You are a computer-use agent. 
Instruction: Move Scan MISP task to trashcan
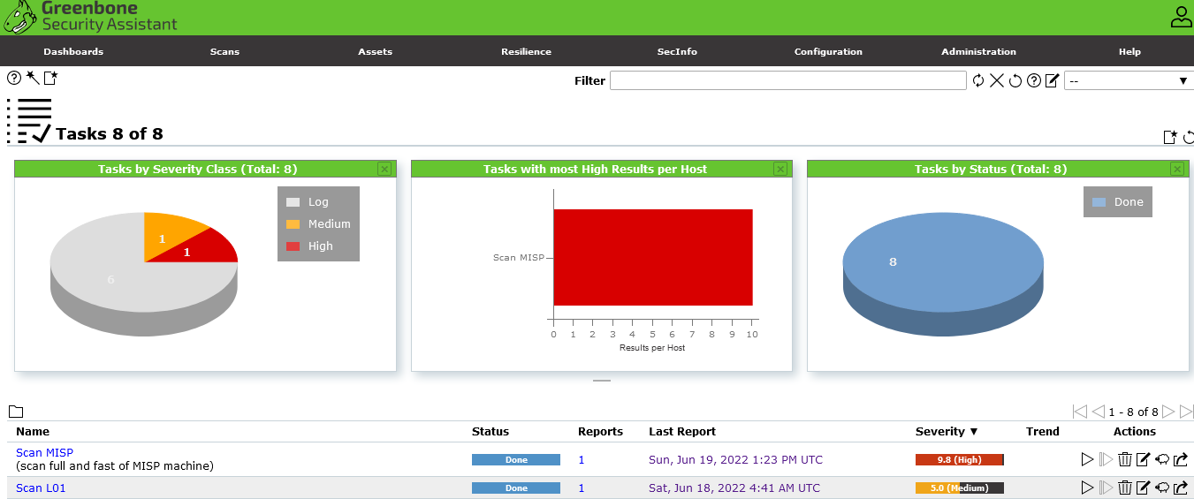pyautogui.click(x=1124, y=459)
